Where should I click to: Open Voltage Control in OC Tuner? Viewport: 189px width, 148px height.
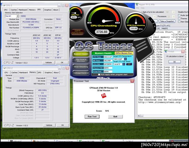point(81,73)
